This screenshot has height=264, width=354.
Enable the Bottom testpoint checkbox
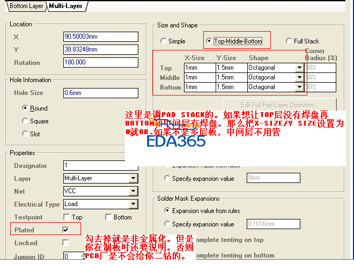[108, 217]
